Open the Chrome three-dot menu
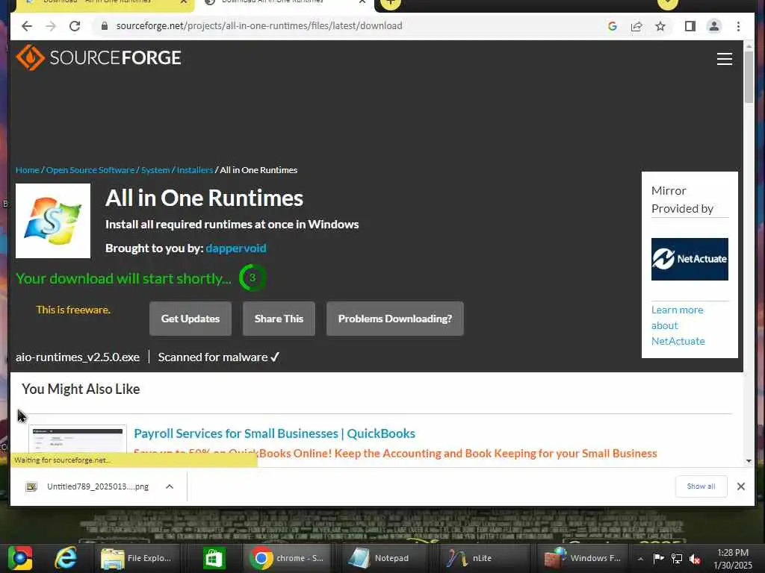 (738, 26)
